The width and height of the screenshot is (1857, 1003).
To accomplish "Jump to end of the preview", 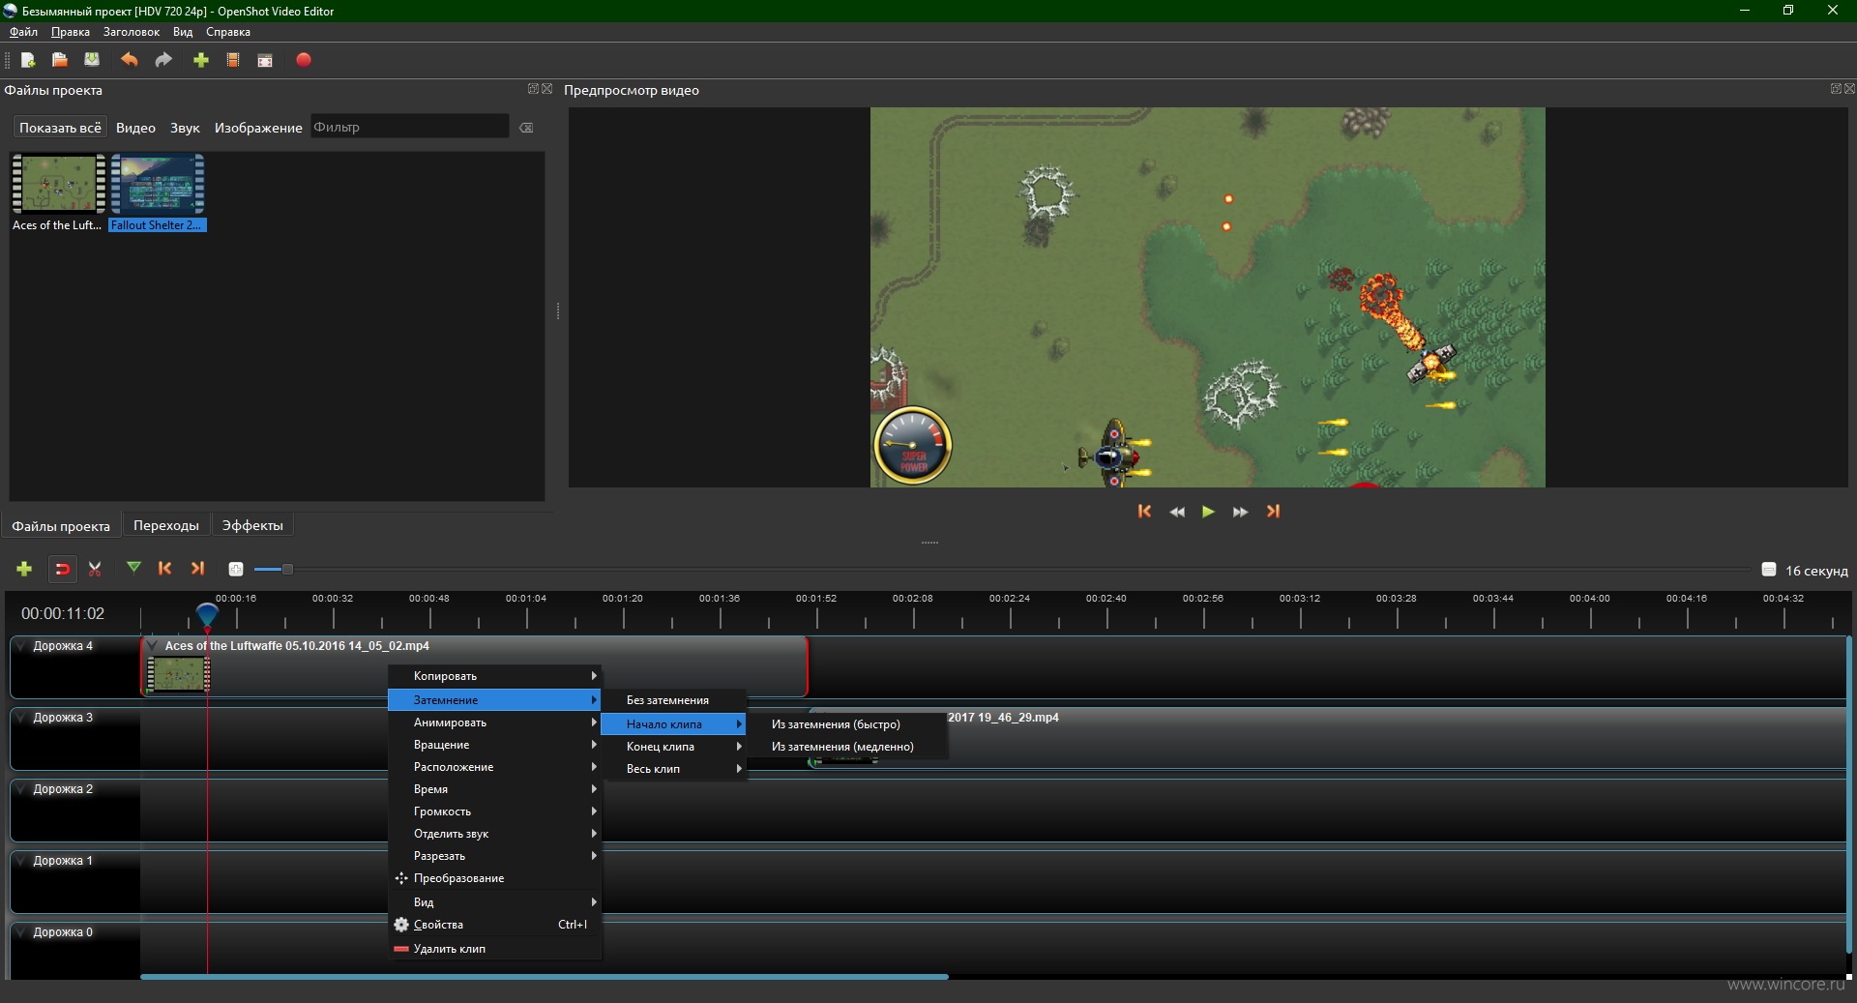I will 1273,512.
